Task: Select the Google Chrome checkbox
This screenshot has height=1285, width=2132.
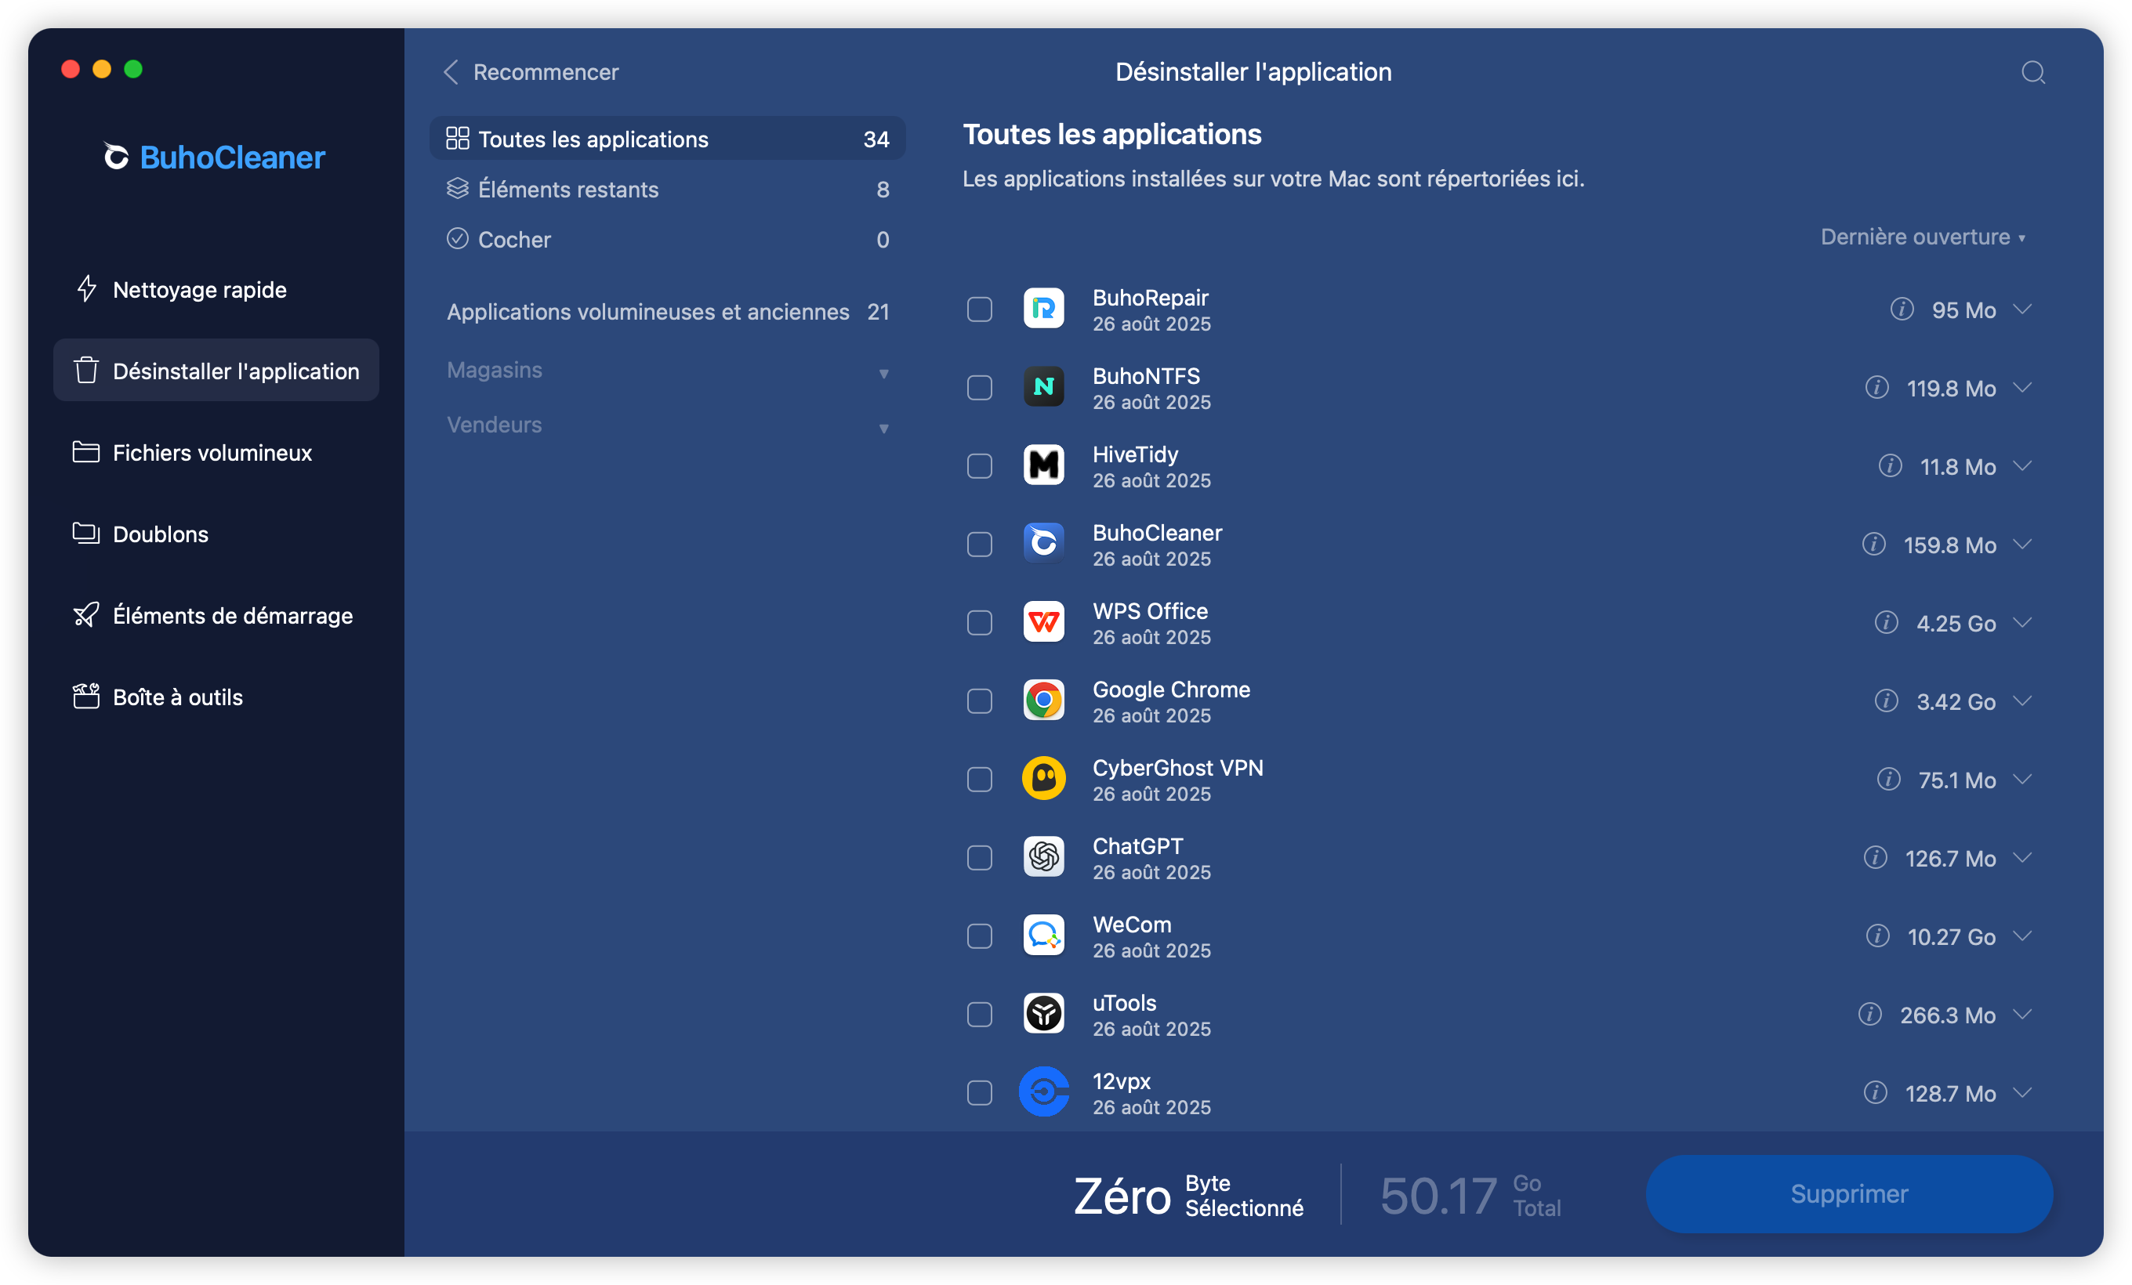Action: [x=979, y=700]
